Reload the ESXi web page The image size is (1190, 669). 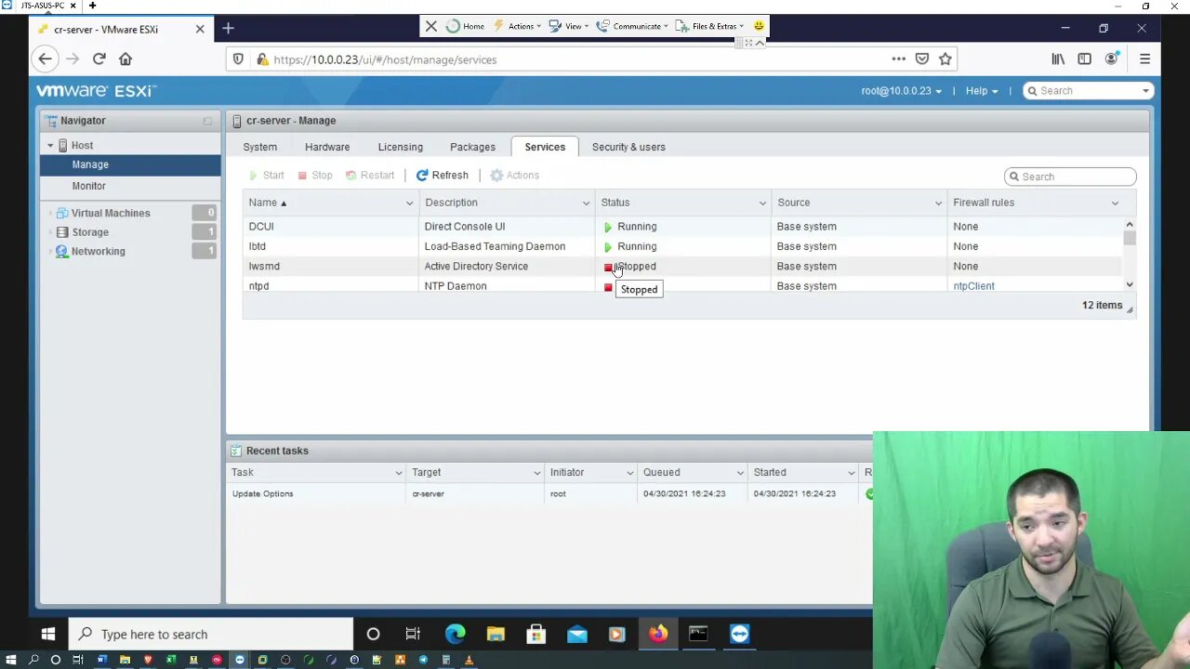99,59
